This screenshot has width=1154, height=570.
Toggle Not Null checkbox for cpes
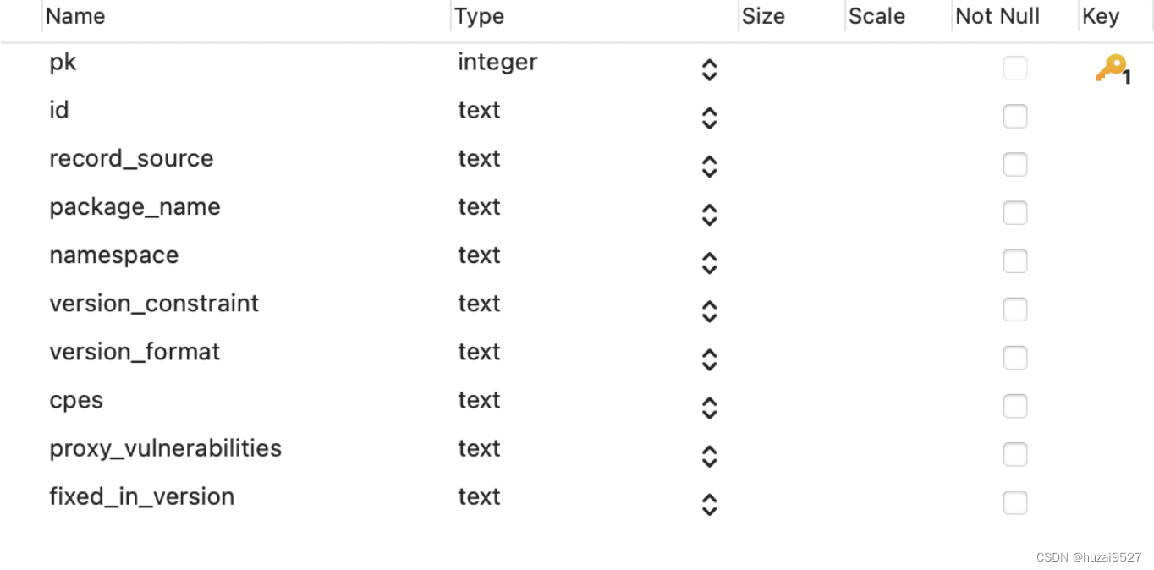click(1015, 406)
